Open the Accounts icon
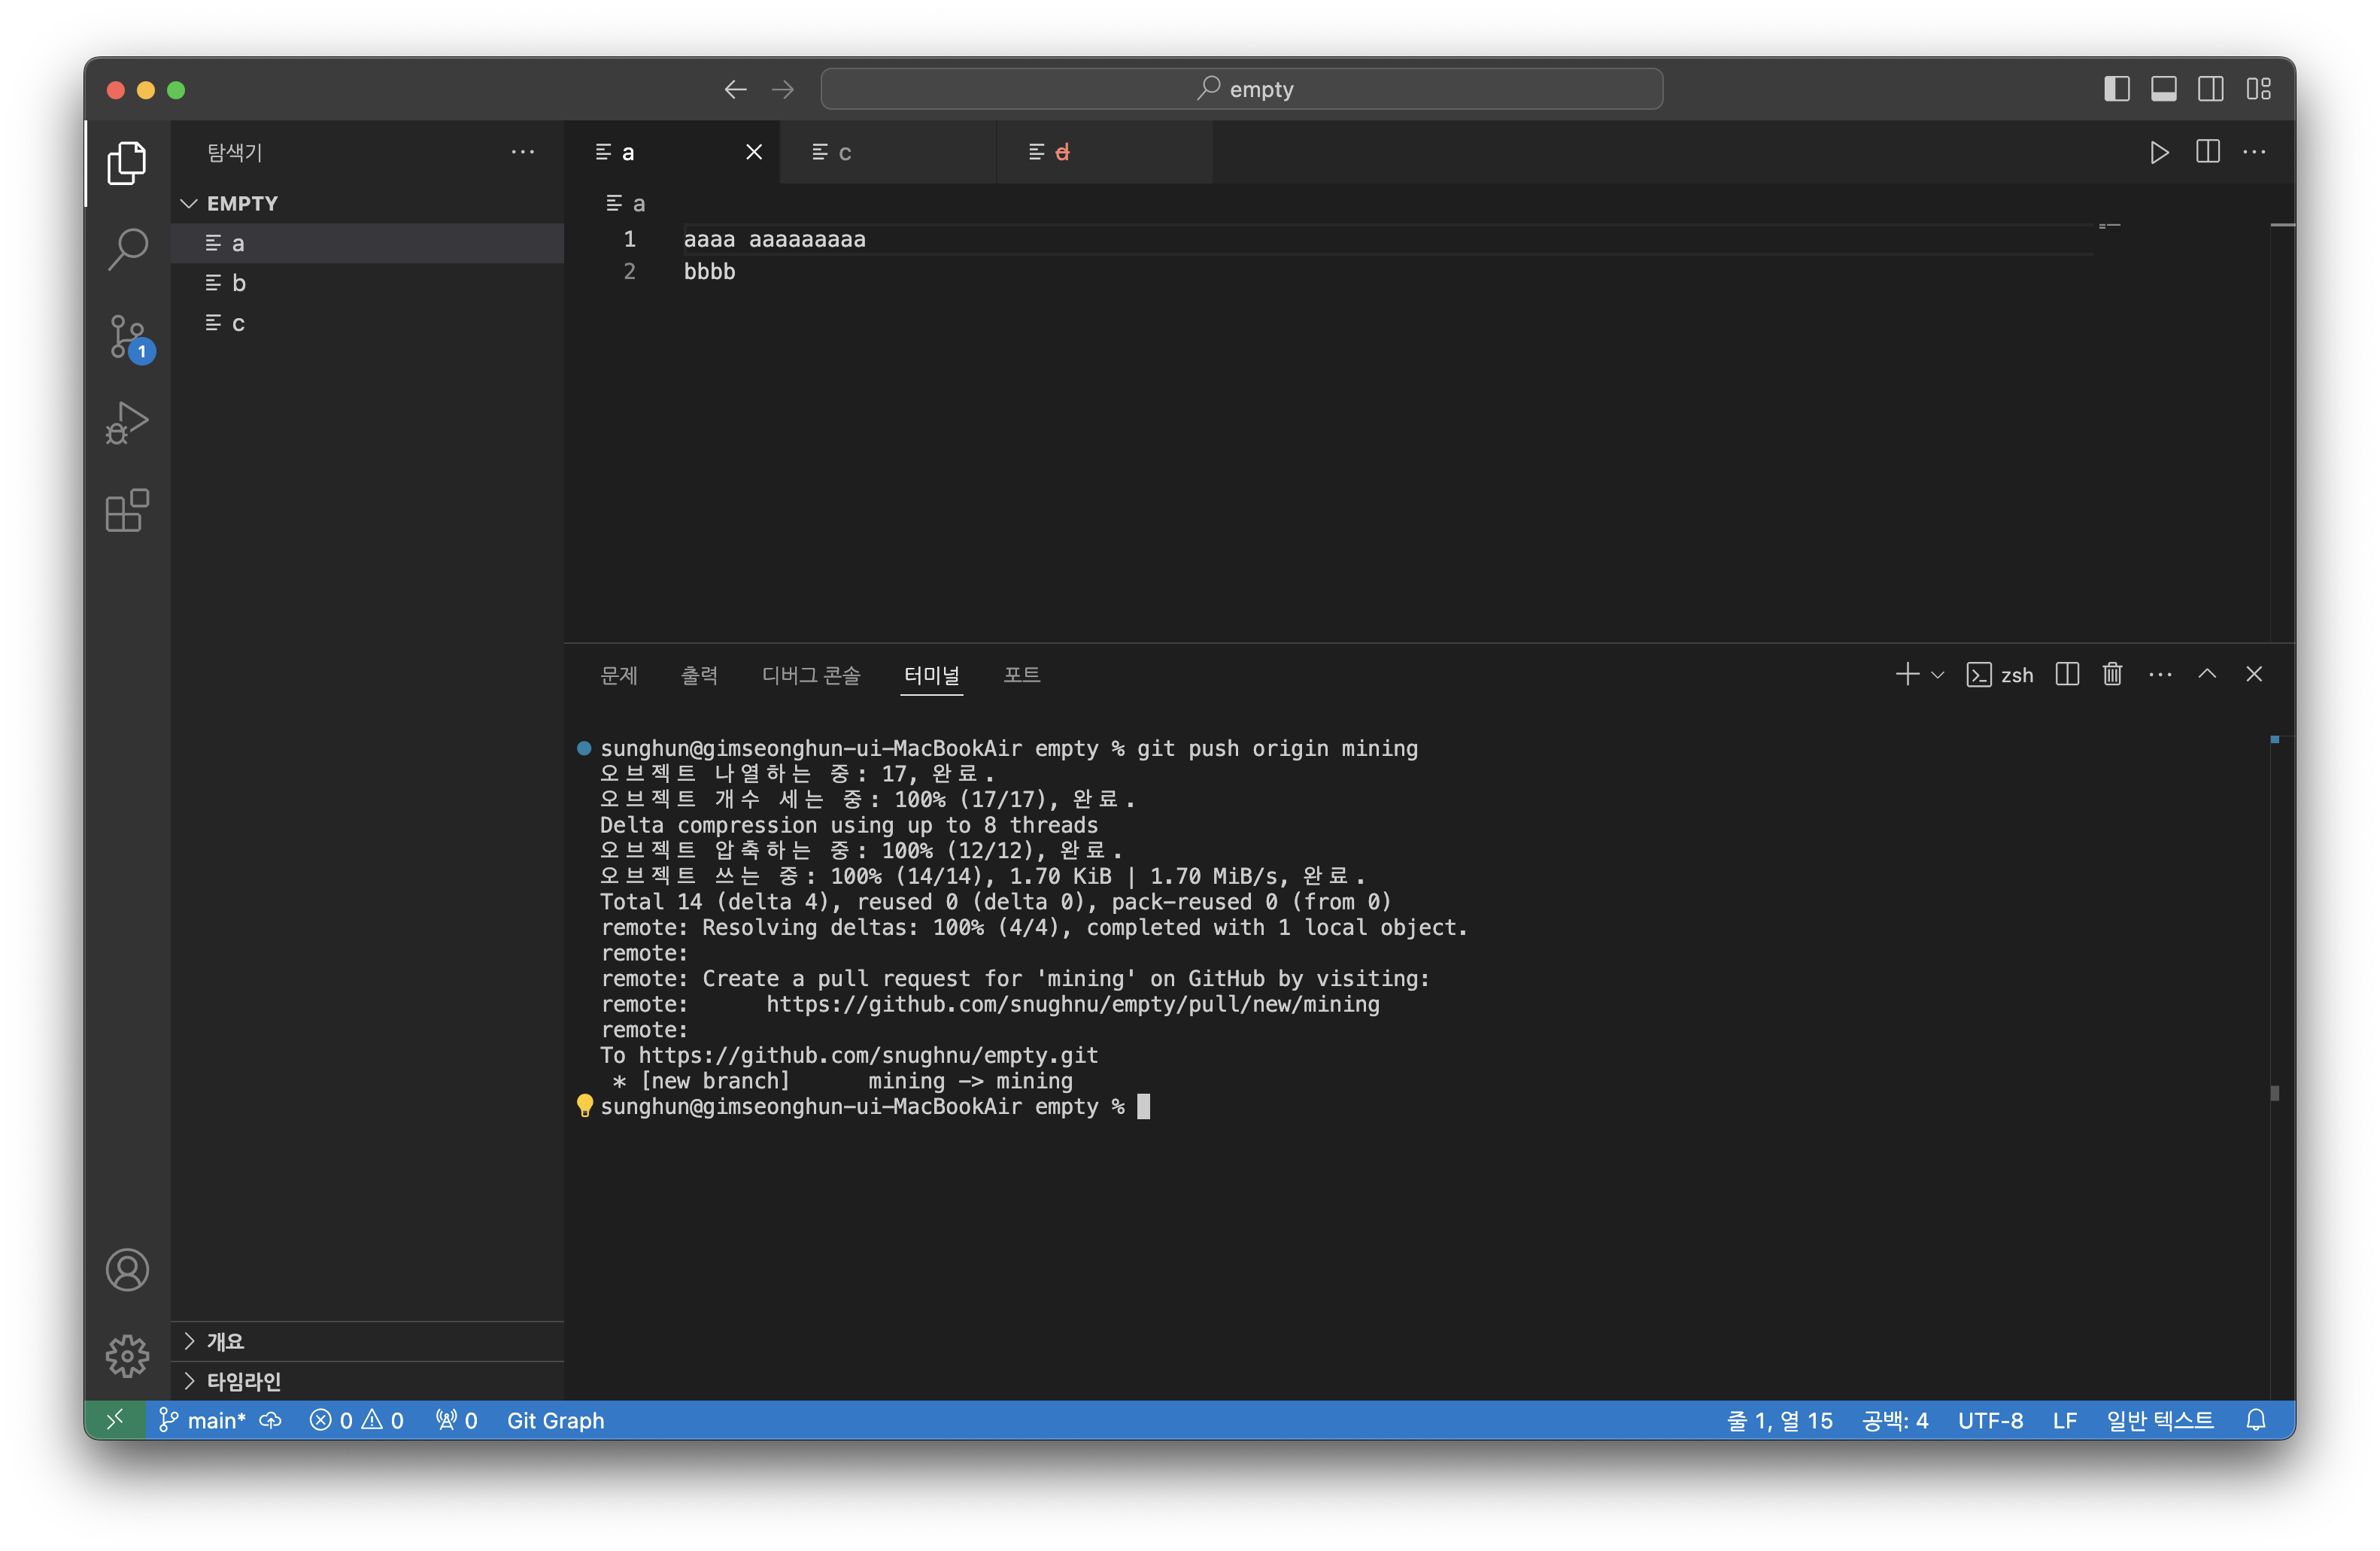This screenshot has width=2380, height=1551. 127,1270
